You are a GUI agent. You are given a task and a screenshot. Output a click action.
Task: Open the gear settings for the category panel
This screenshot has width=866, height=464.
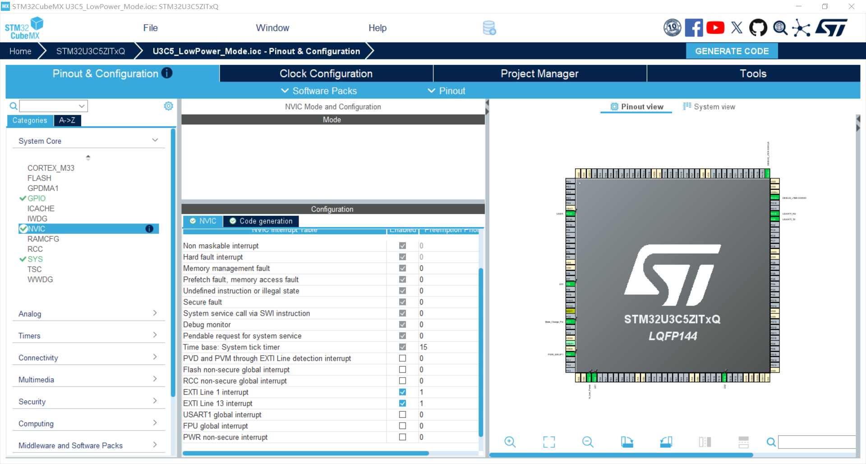pyautogui.click(x=168, y=106)
